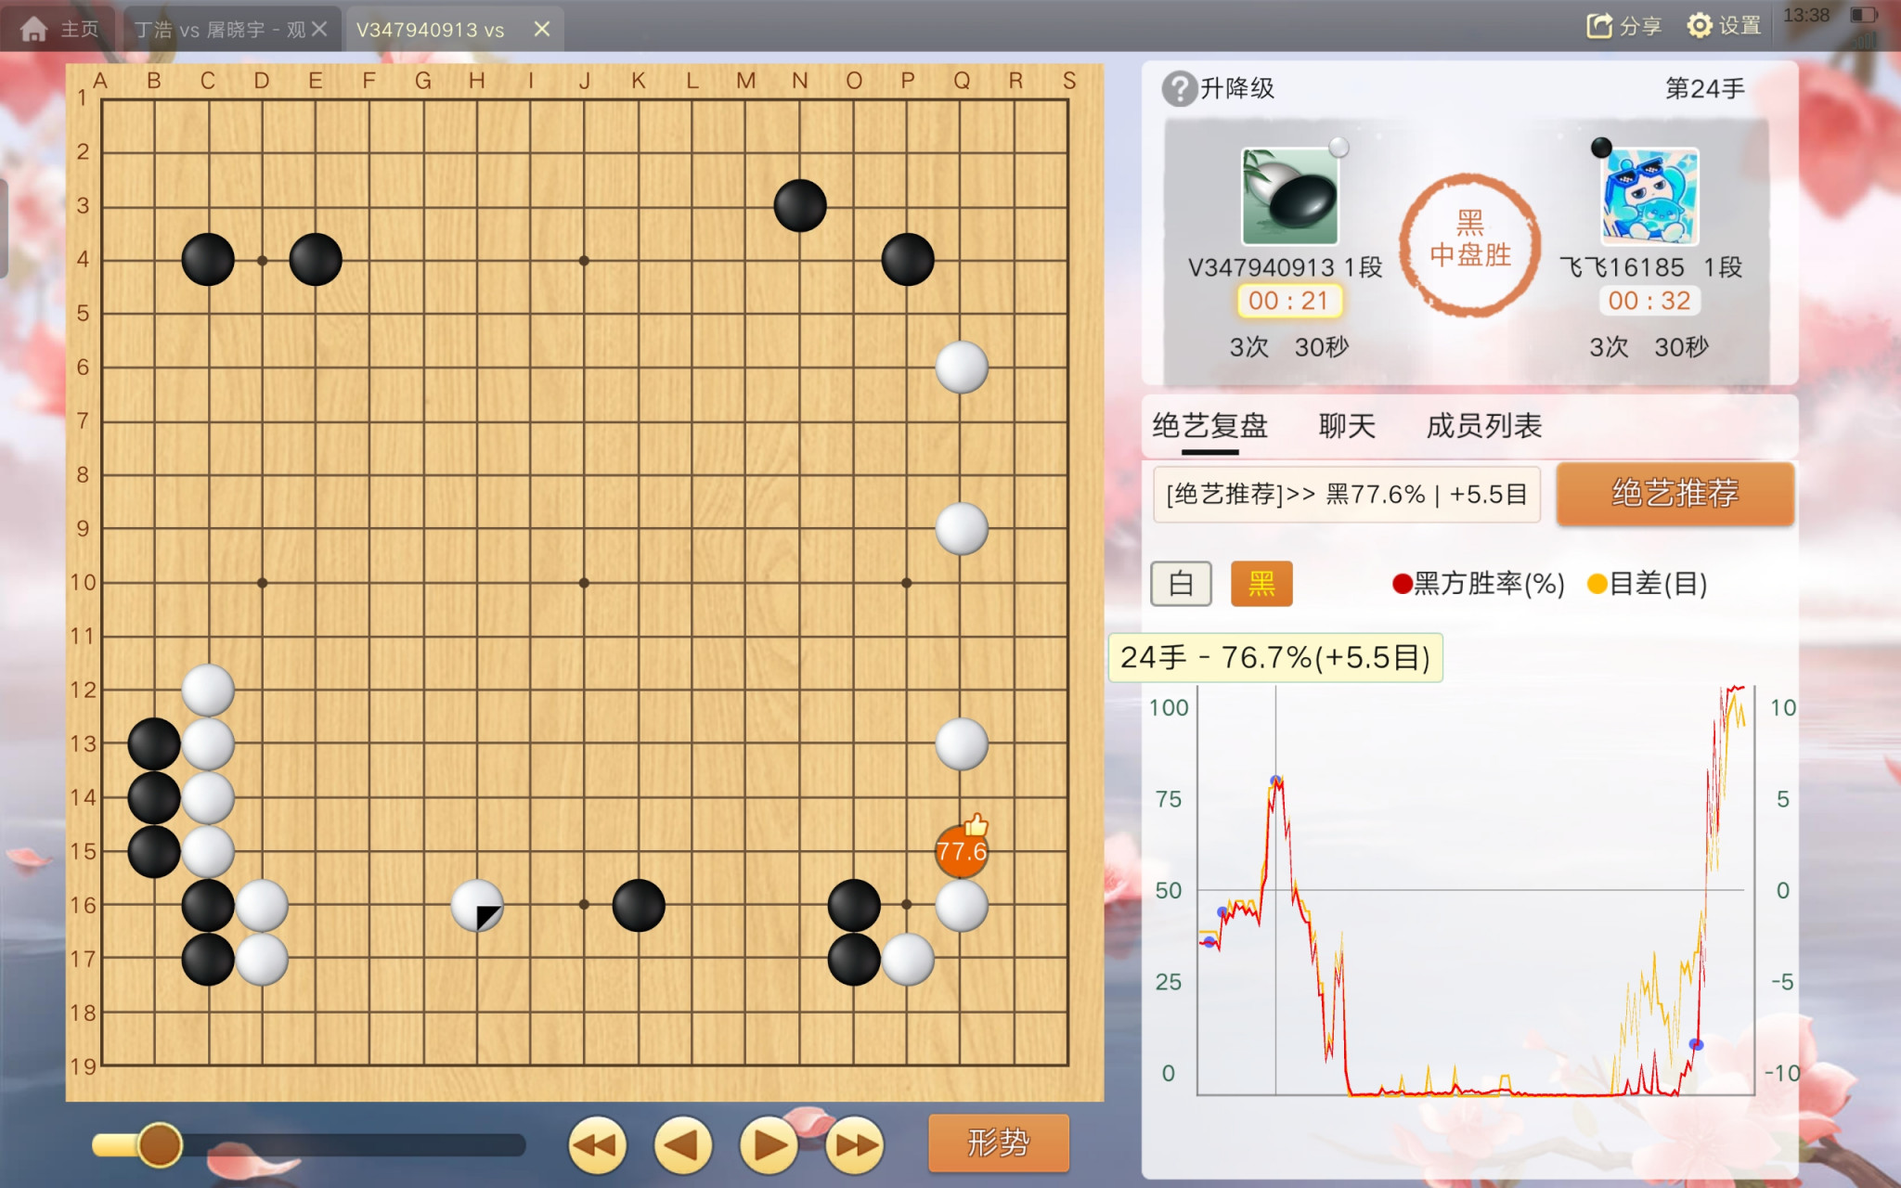
Task: Click the move progress slider knob
Action: click(160, 1144)
